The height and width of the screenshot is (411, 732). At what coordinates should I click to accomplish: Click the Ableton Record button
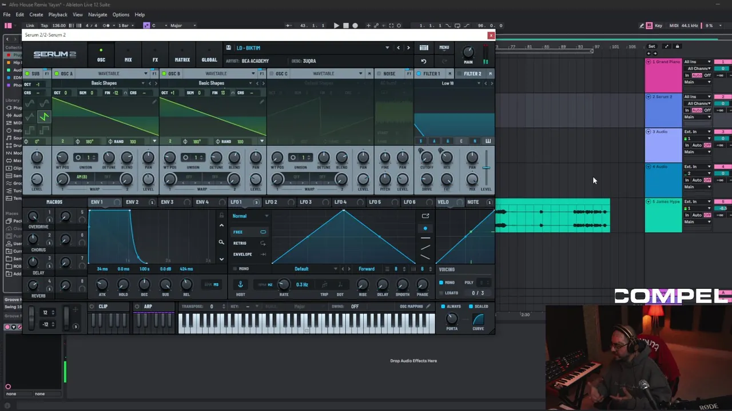pyautogui.click(x=355, y=25)
